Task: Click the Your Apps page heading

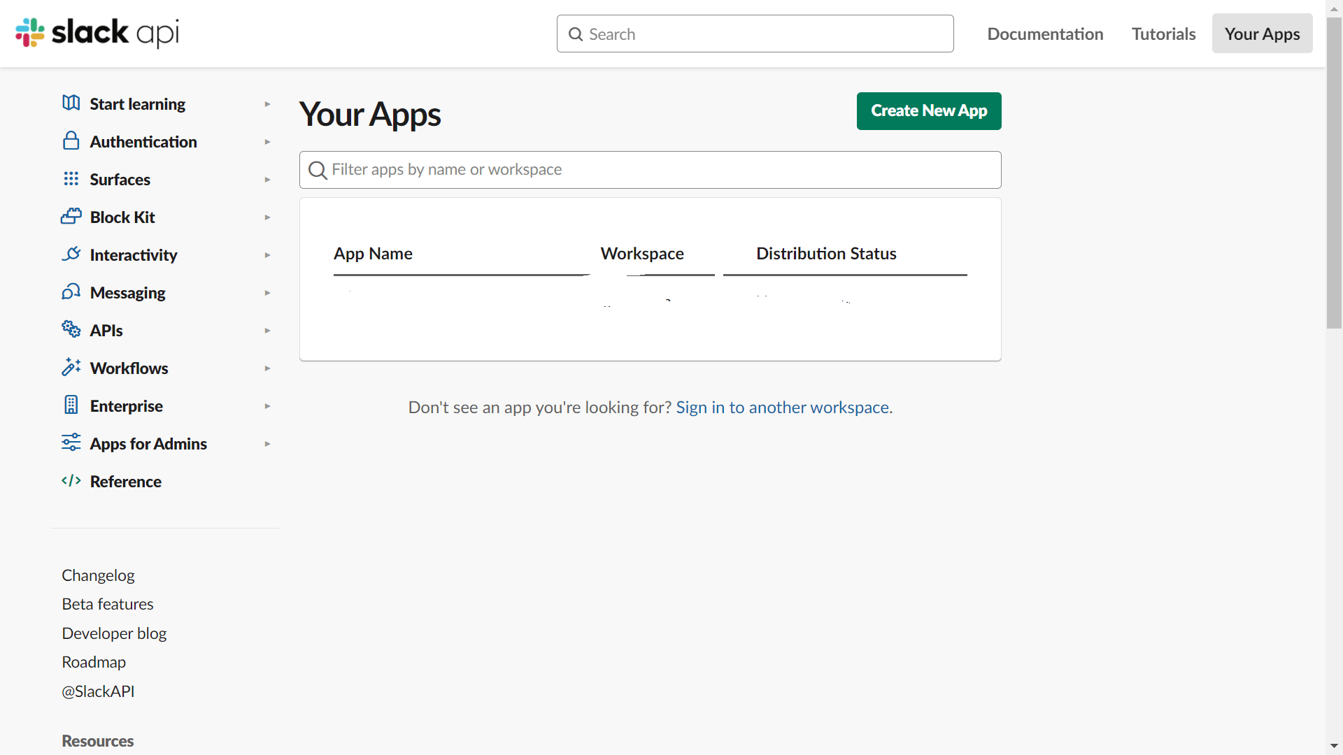Action: tap(370, 115)
